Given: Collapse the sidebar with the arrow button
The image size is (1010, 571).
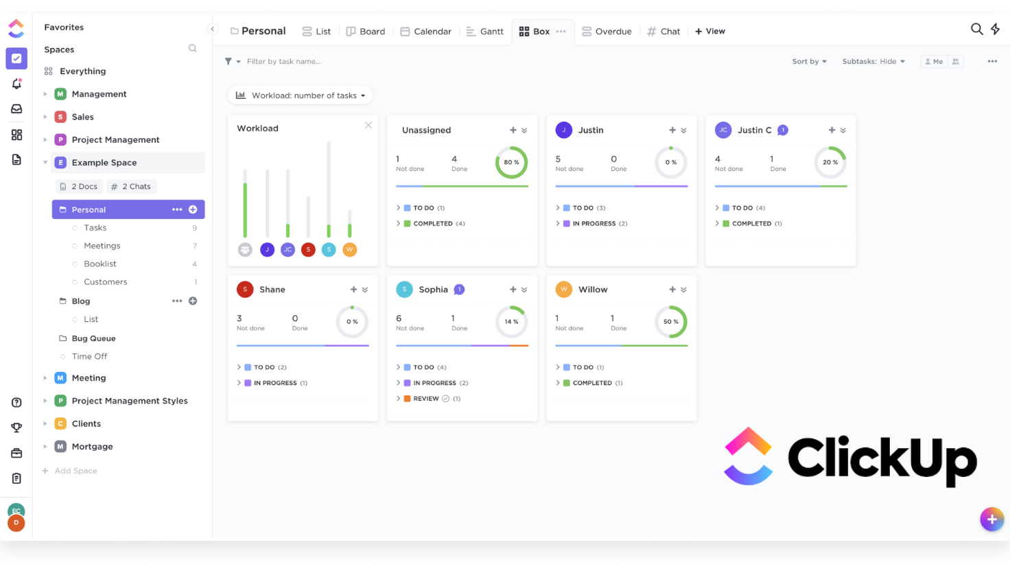Looking at the screenshot, I should (x=213, y=30).
